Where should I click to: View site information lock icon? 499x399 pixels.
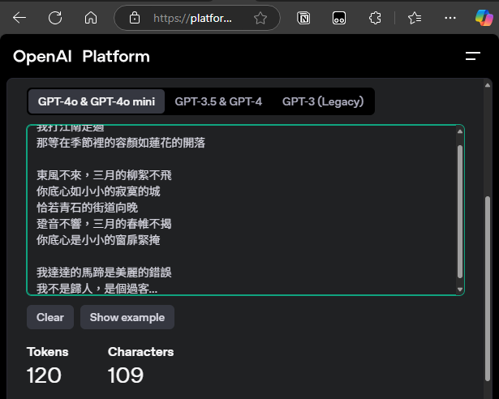(135, 17)
